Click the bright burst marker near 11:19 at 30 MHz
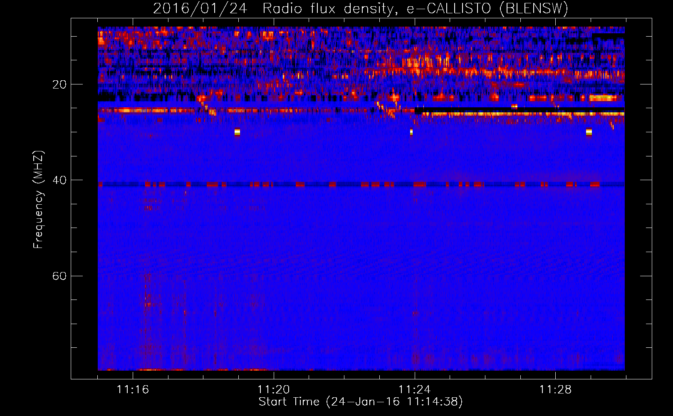 point(237,132)
